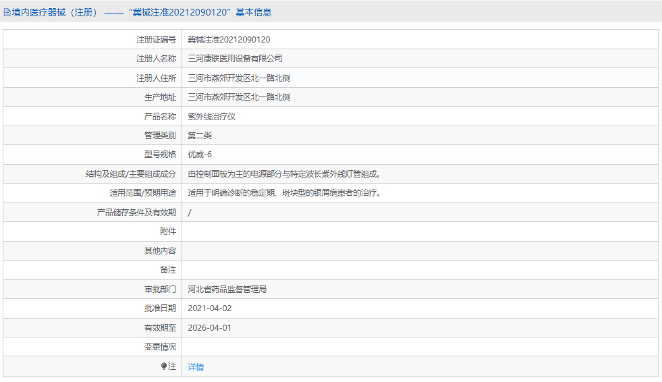The height and width of the screenshot is (382, 662).
Task: Select registrant name 三河康联医用设备有限公司
Action: pyautogui.click(x=235, y=59)
